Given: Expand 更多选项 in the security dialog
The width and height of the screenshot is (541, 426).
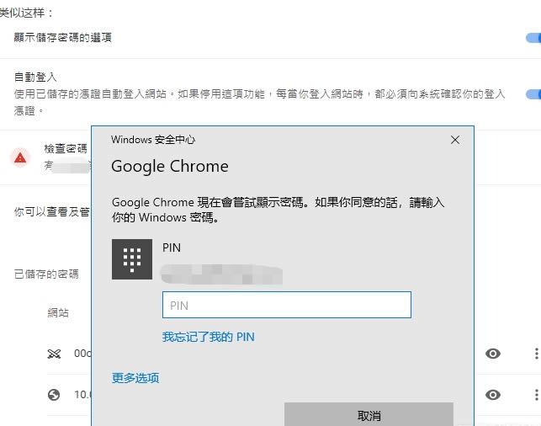Looking at the screenshot, I should tap(135, 378).
